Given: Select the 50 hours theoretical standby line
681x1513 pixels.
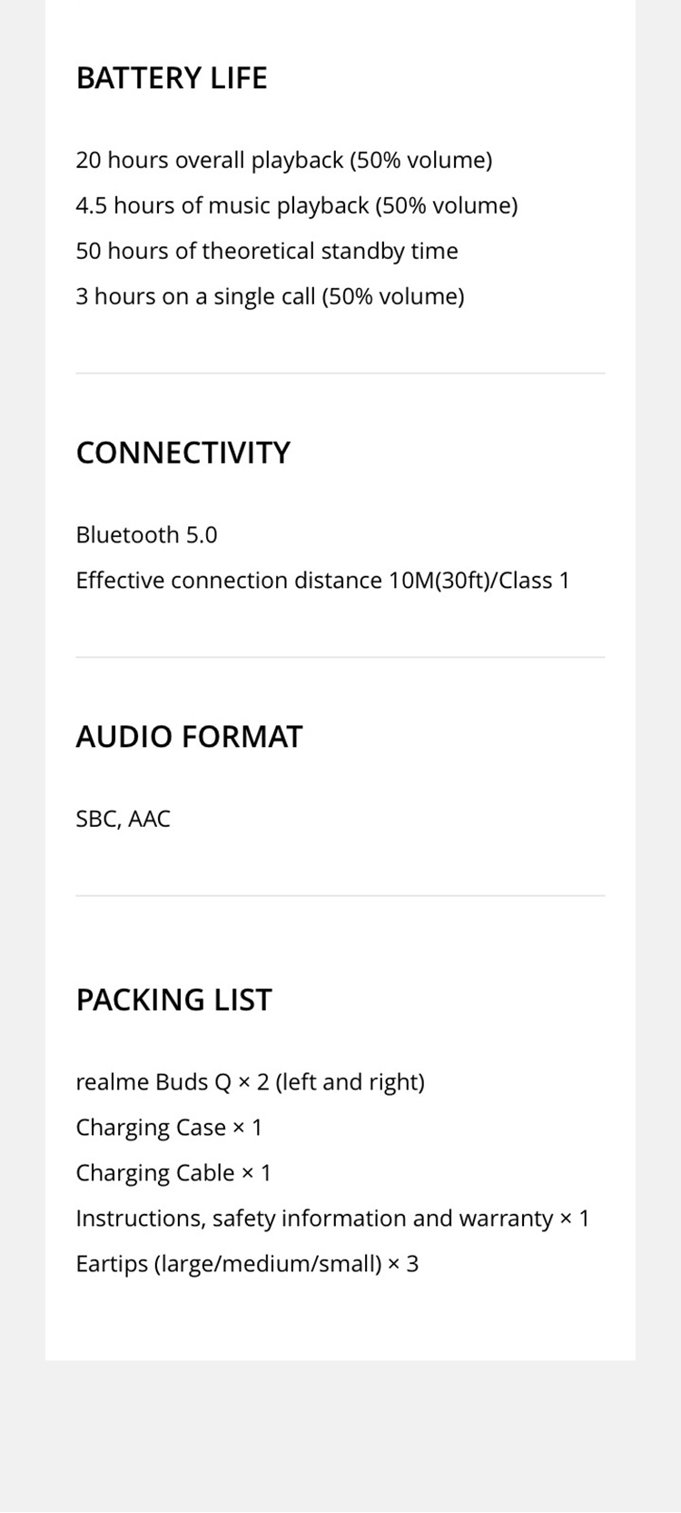Looking at the screenshot, I should point(266,251).
